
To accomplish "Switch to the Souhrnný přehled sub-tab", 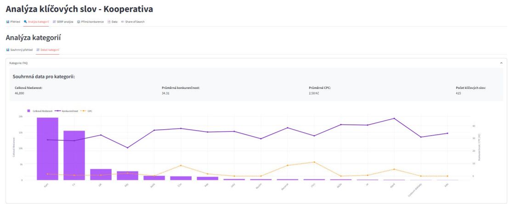I will tap(19, 50).
